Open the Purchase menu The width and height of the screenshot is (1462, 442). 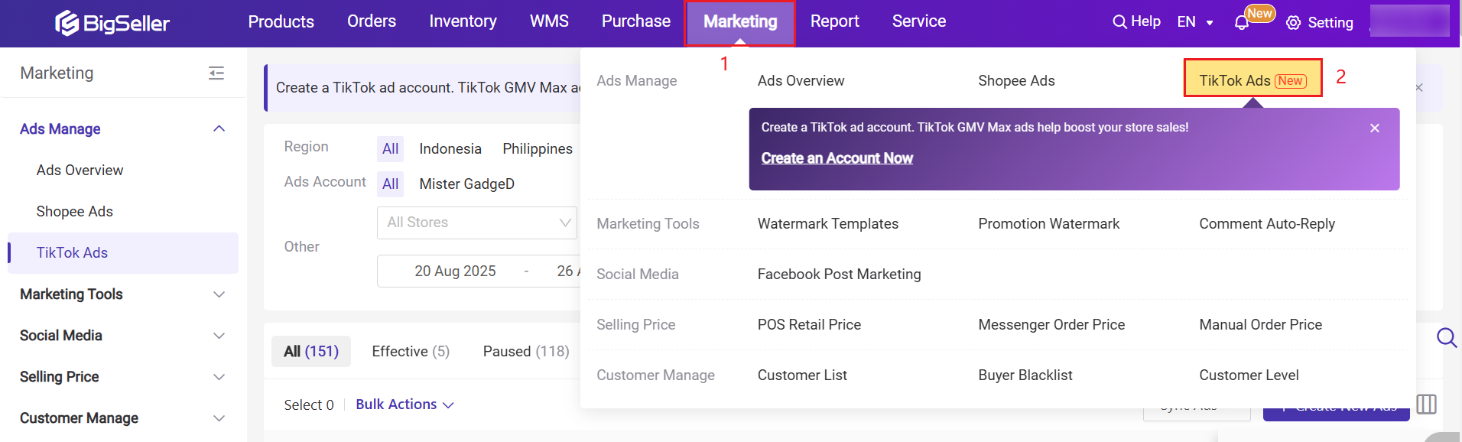pyautogui.click(x=636, y=21)
